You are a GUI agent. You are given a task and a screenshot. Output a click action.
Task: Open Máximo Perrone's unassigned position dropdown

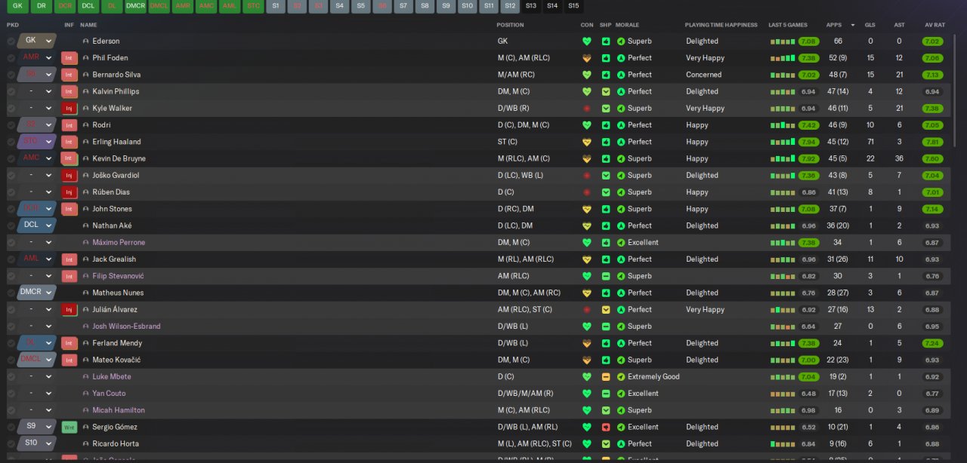tap(36, 242)
